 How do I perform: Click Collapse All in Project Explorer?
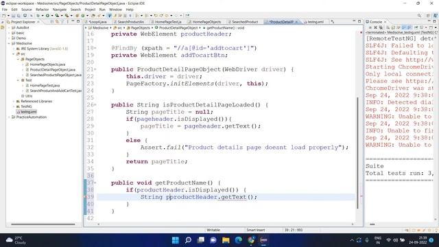point(52,21)
